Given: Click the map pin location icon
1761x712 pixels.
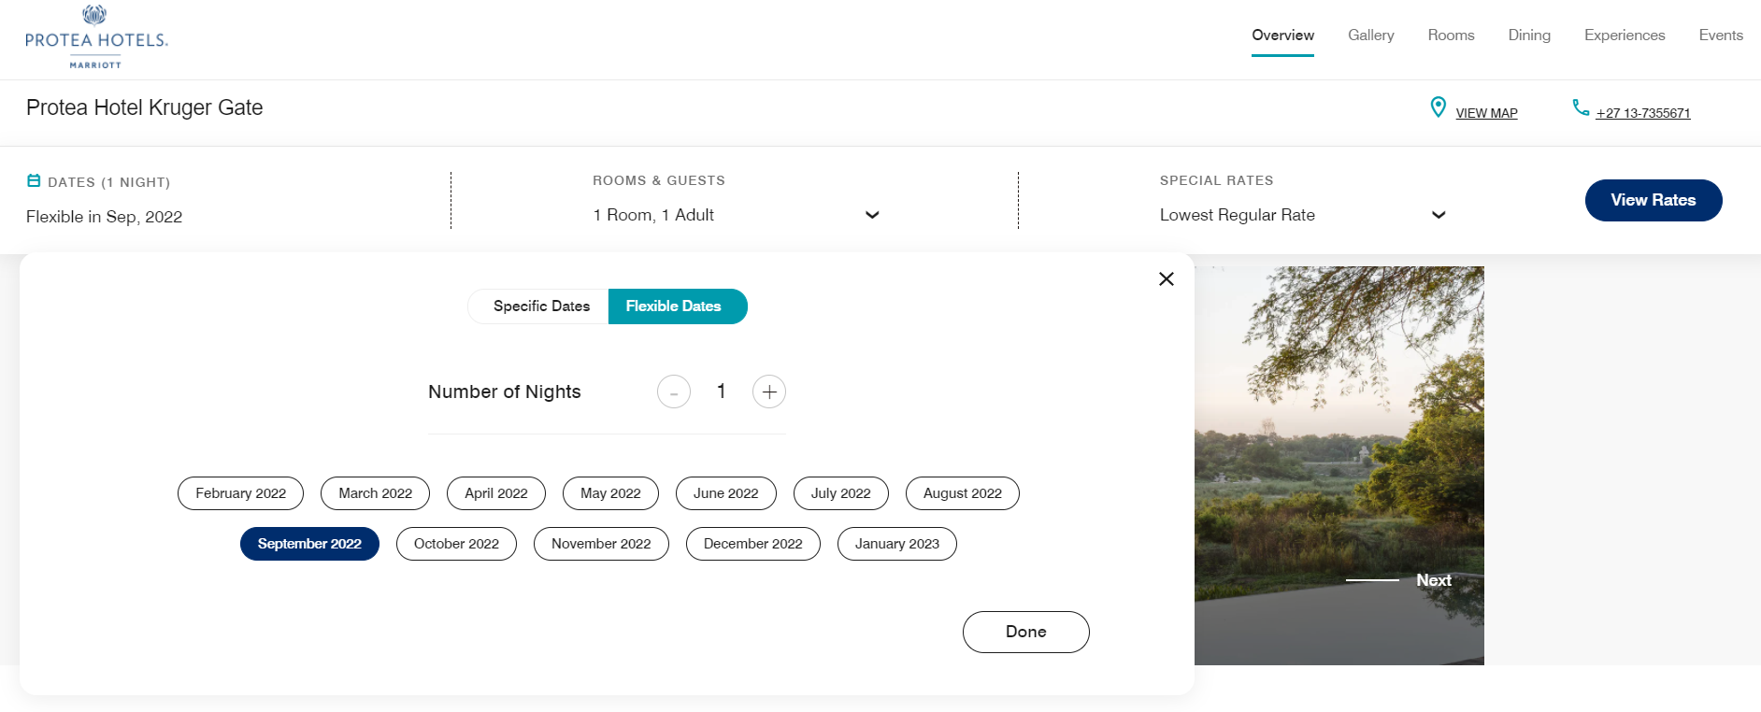Looking at the screenshot, I should click(1439, 107).
